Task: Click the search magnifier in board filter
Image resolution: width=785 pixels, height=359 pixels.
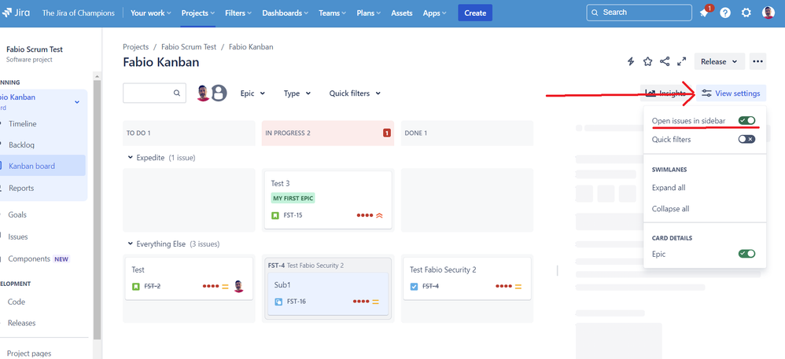Action: pos(177,93)
